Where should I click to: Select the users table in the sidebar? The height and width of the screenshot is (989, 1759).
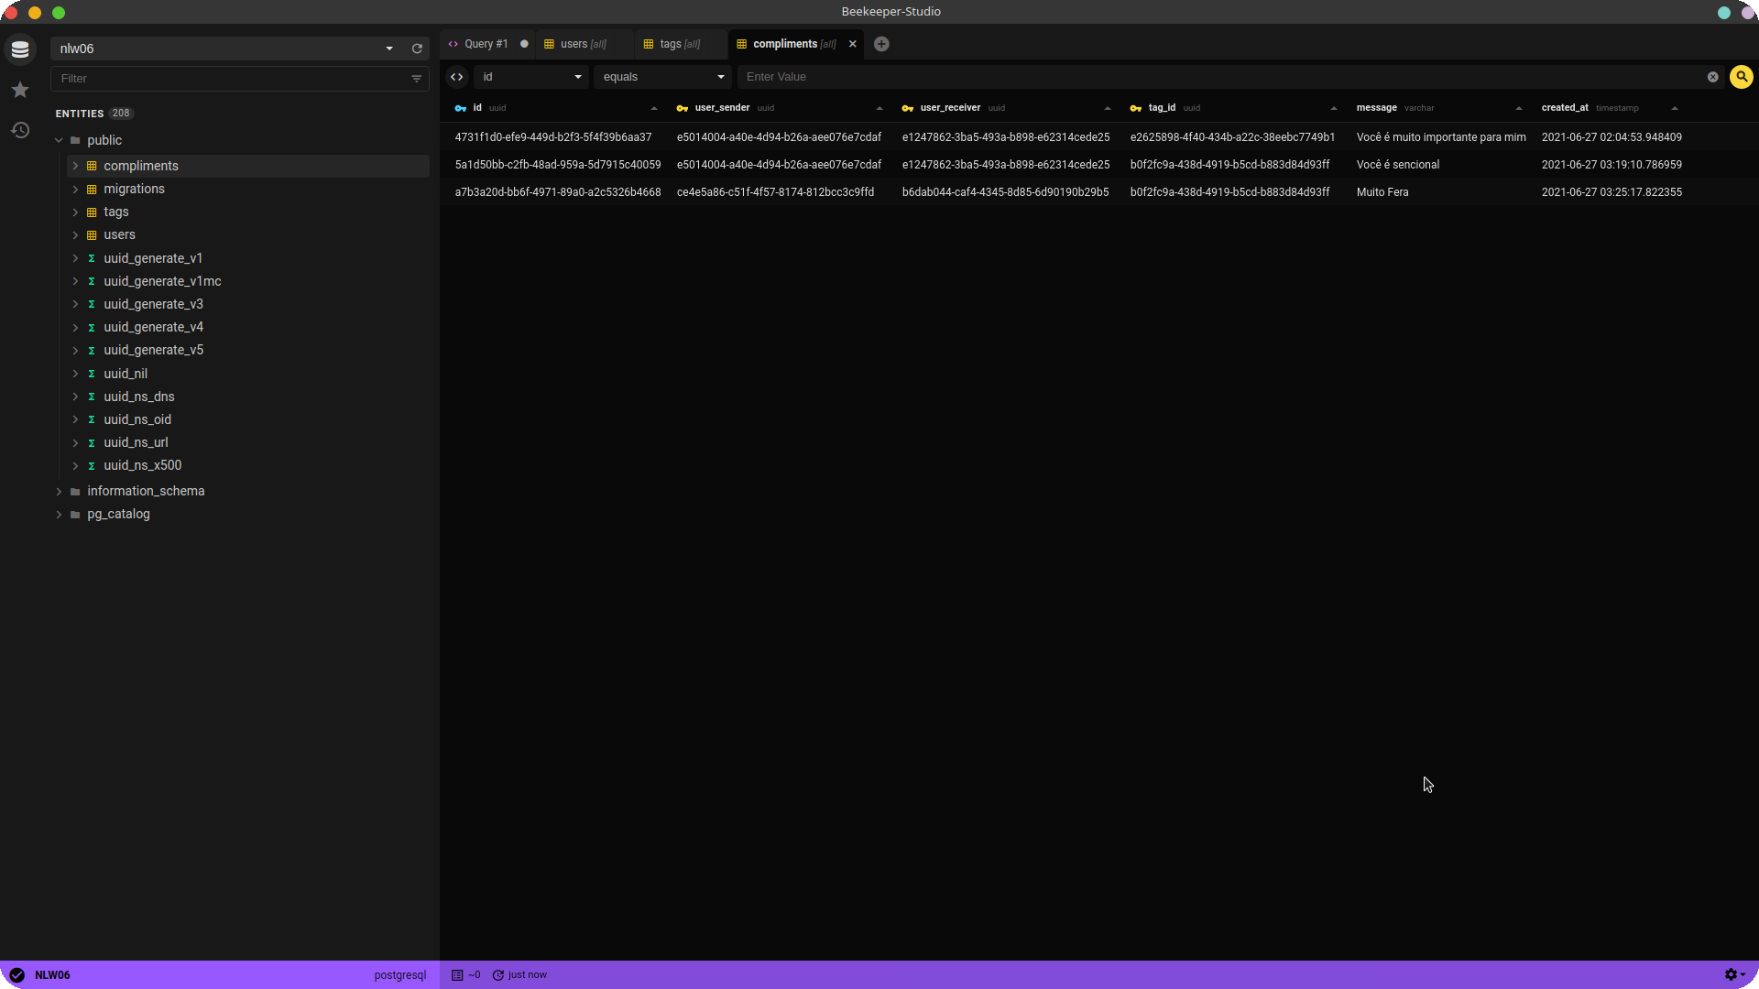[119, 234]
